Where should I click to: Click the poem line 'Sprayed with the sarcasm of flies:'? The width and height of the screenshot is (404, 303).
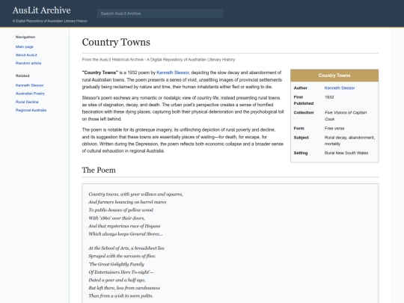(122, 256)
